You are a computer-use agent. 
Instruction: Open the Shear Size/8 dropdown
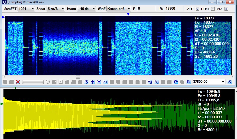coord(56,9)
